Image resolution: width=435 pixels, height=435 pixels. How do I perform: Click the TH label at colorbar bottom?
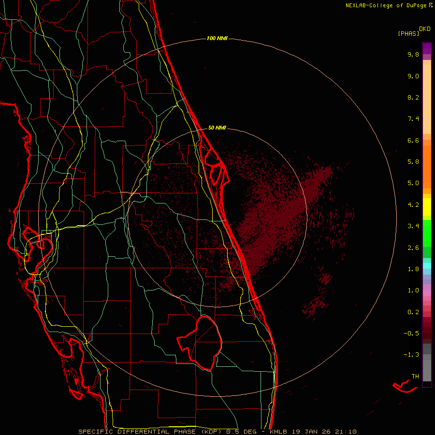tap(415, 377)
